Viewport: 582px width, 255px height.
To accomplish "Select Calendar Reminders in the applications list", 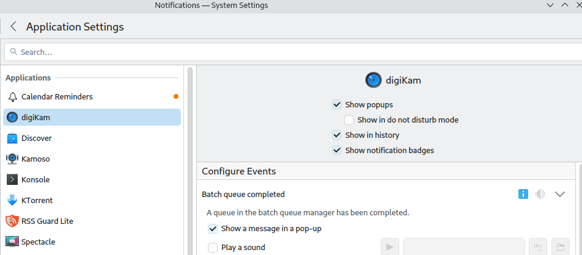I will coord(56,96).
